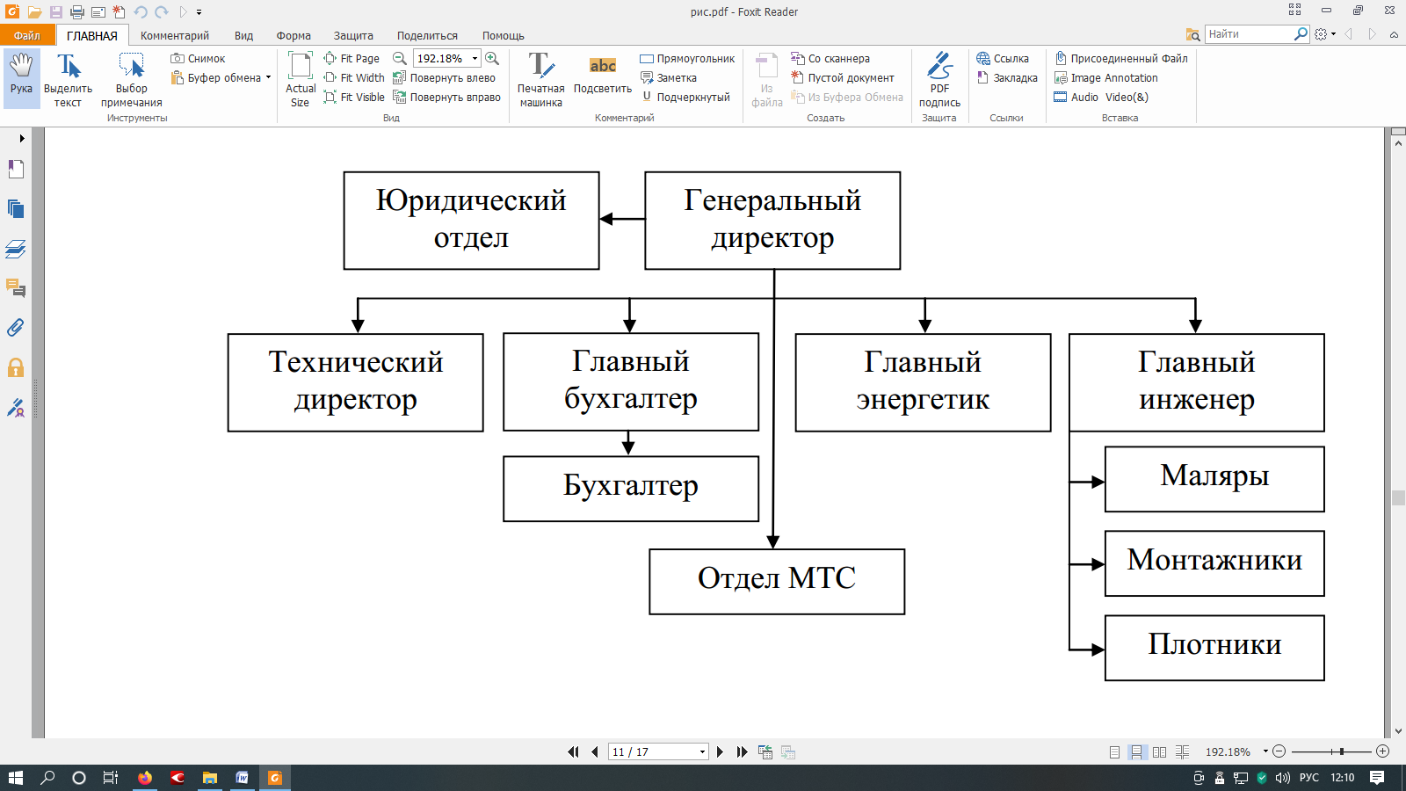
Task: Insert Audio Video(&) media
Action: 1101,98
